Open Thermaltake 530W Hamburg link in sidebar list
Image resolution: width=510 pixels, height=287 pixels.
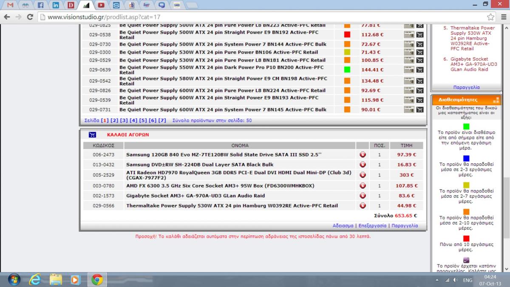[473, 38]
